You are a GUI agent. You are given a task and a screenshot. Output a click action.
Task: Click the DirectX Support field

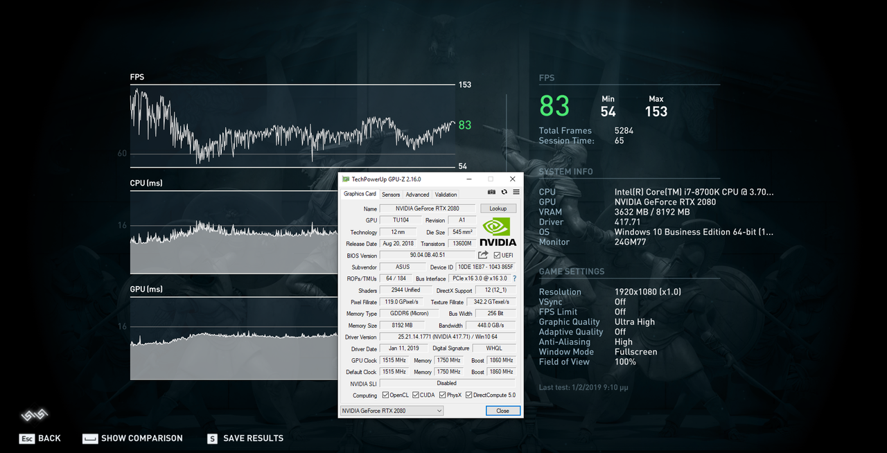tap(495, 290)
